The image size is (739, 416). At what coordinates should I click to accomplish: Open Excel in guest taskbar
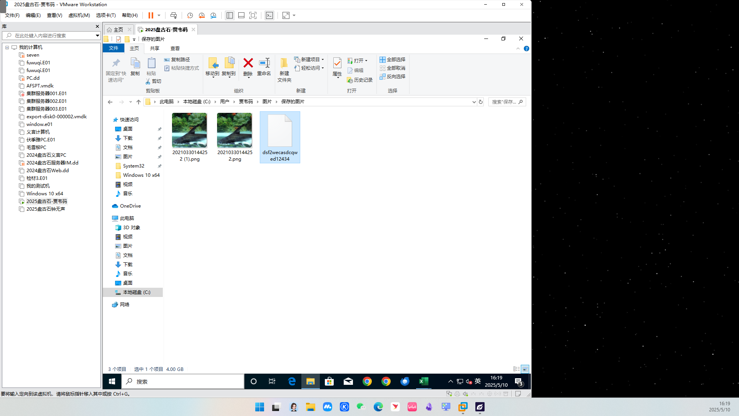pyautogui.click(x=423, y=381)
